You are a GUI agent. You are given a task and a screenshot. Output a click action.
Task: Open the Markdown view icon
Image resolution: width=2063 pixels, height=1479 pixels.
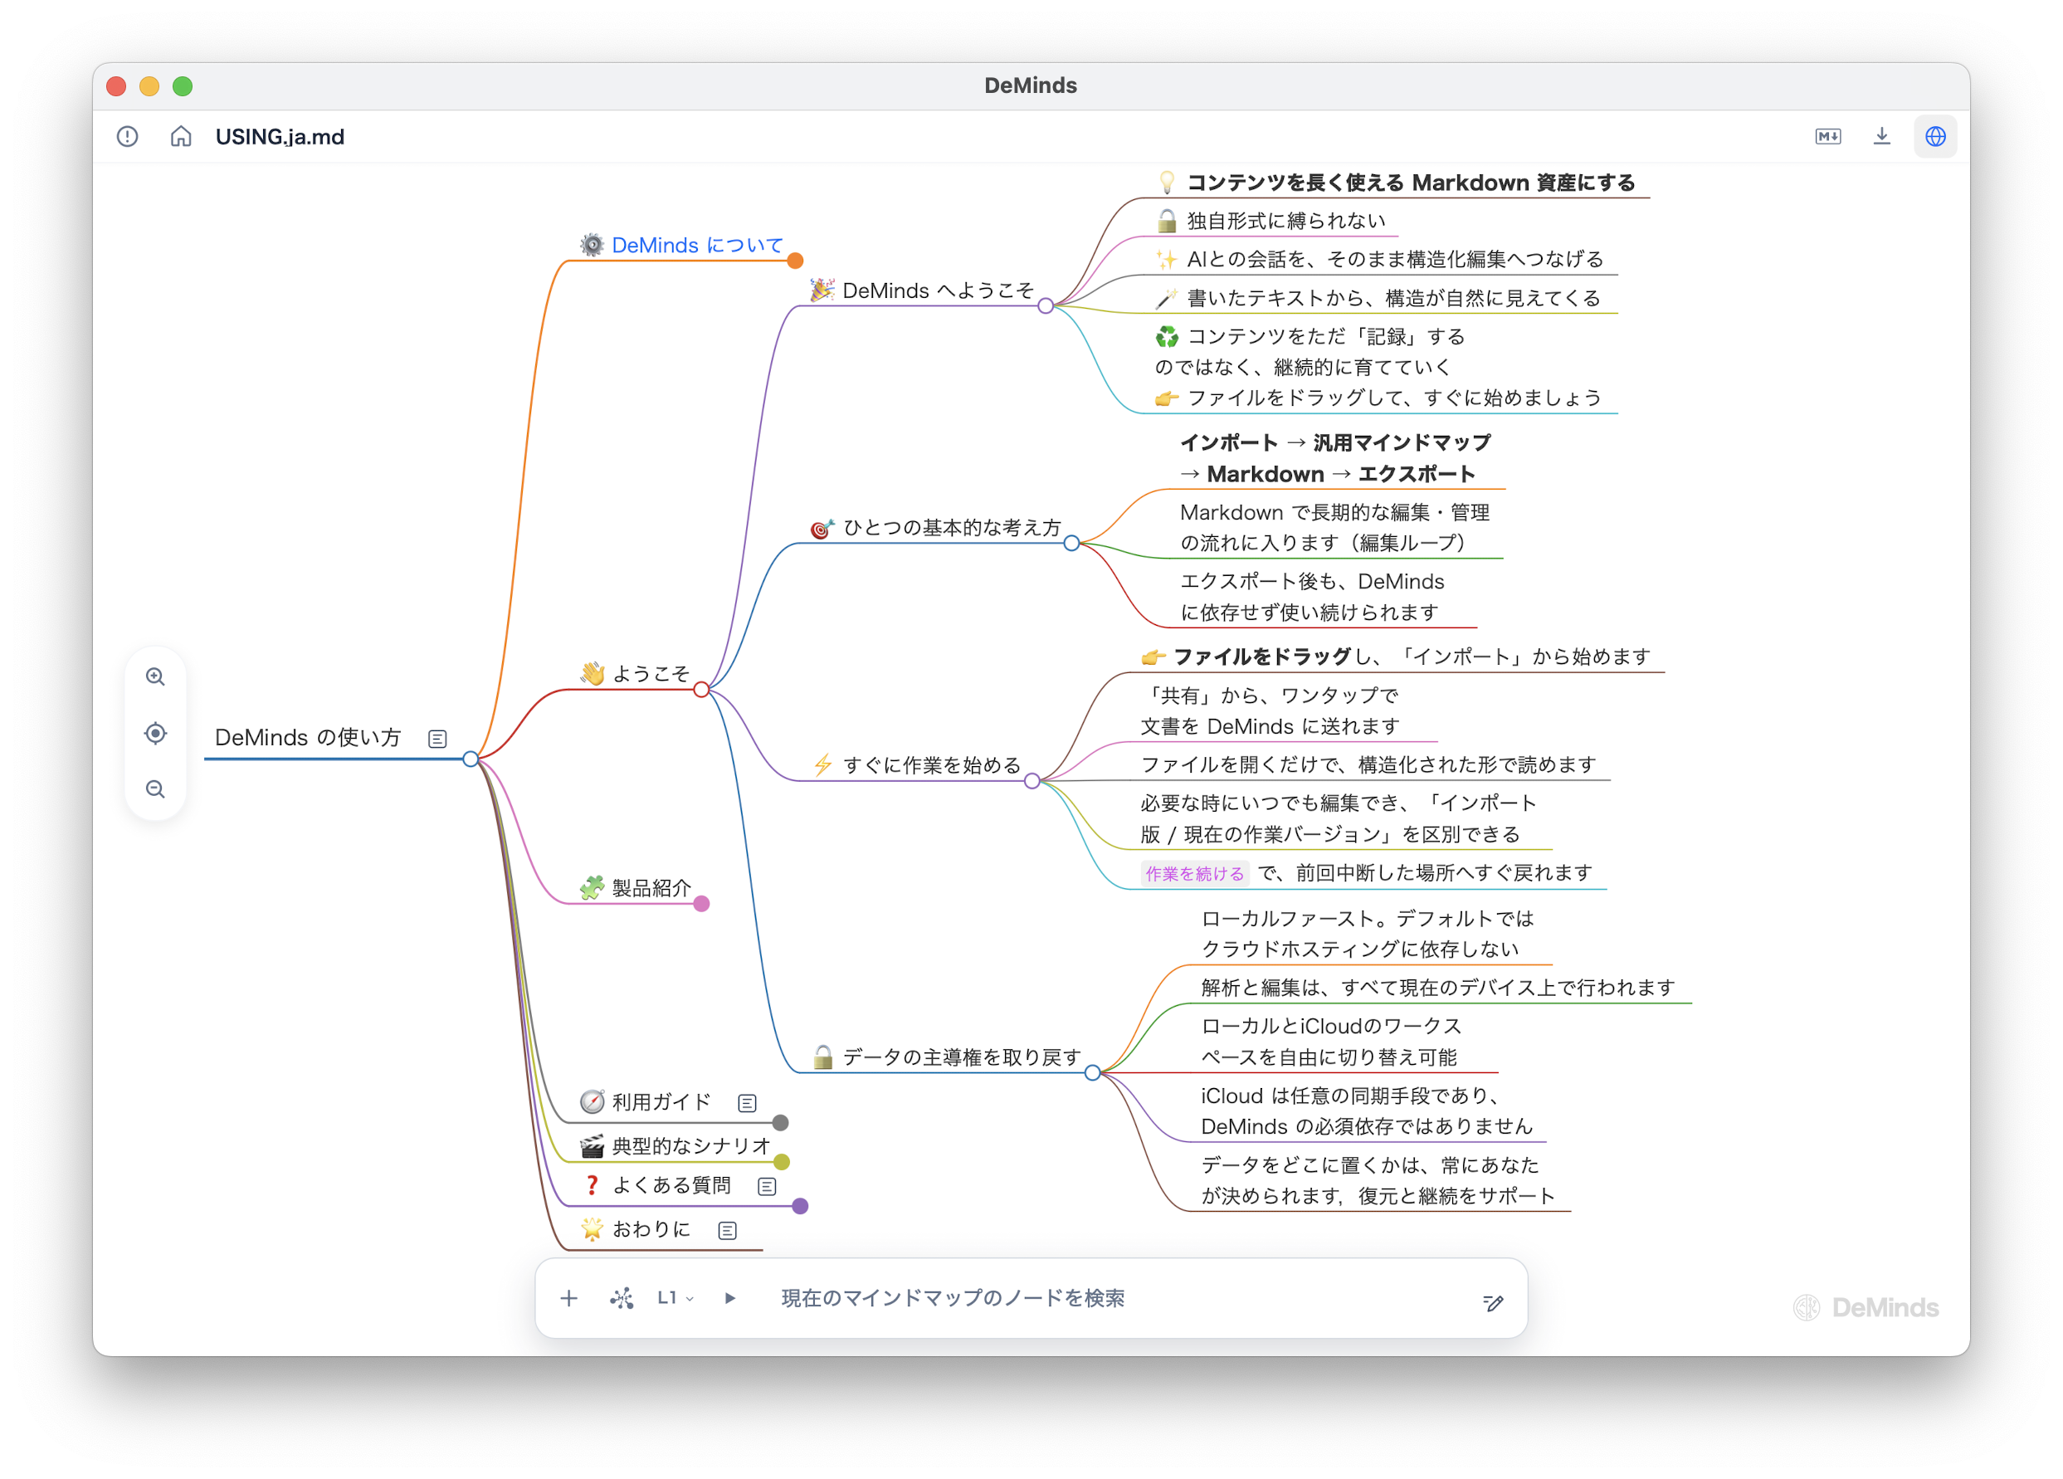coord(1827,136)
